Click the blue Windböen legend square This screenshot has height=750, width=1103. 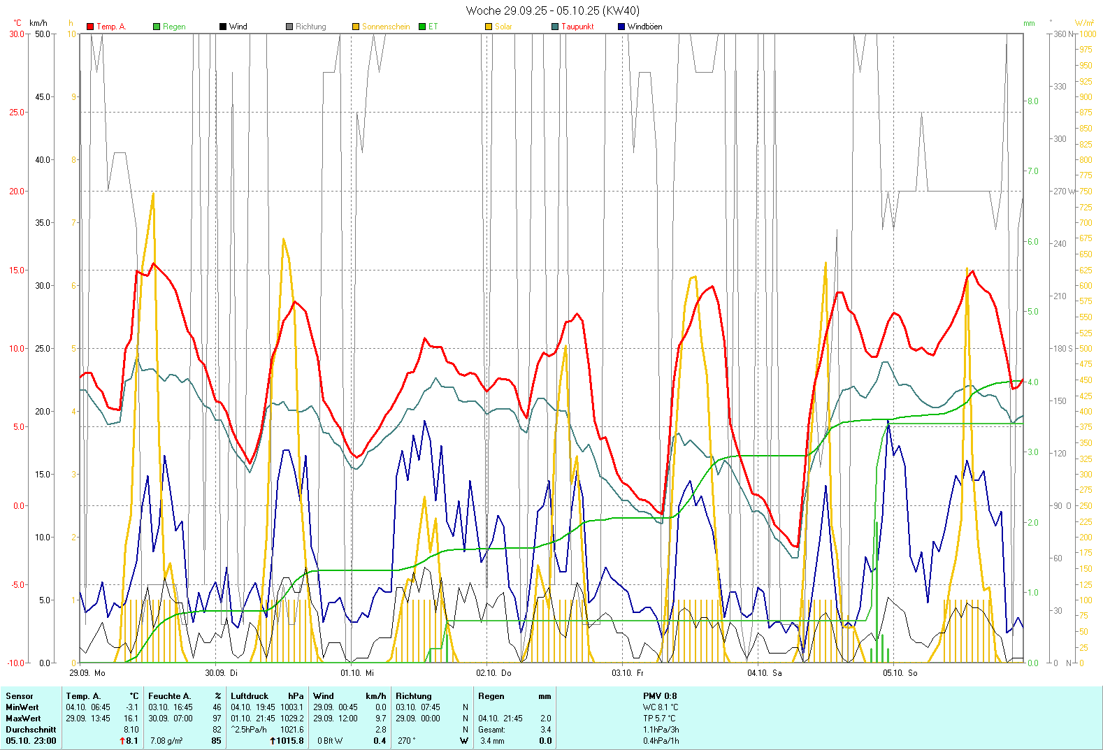coord(621,27)
